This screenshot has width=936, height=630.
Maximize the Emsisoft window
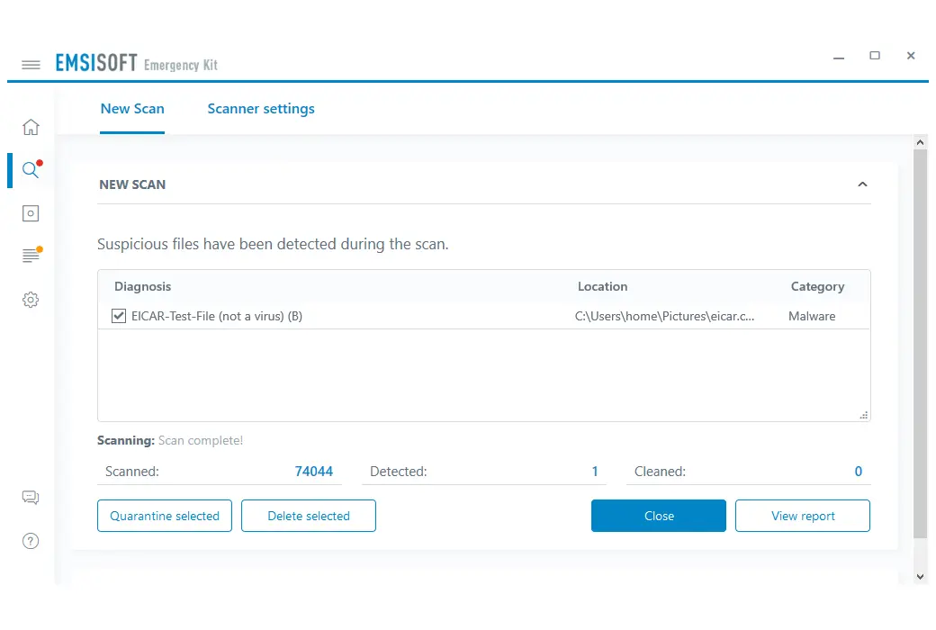pyautogui.click(x=875, y=56)
